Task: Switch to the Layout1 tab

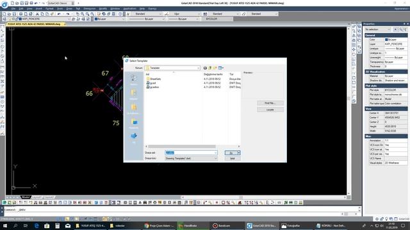Action: pyautogui.click(x=37, y=197)
